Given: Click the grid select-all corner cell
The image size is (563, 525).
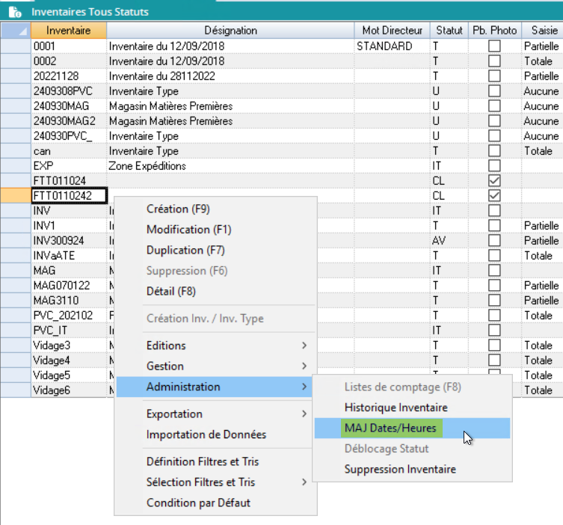Looking at the screenshot, I should pos(15,31).
